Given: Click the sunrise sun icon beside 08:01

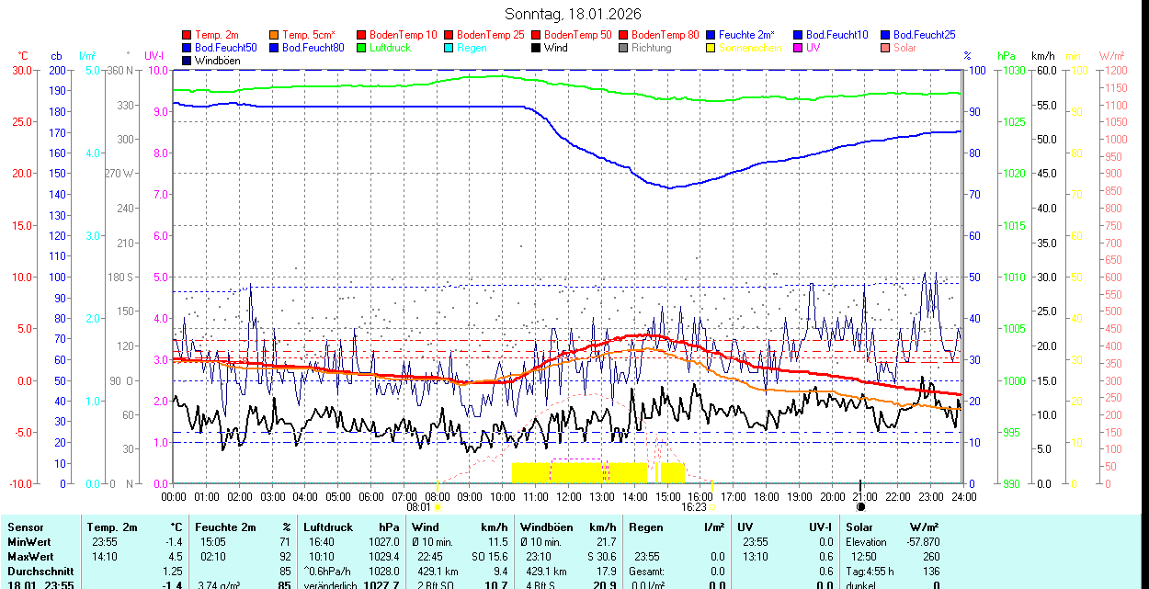Looking at the screenshot, I should [x=438, y=506].
